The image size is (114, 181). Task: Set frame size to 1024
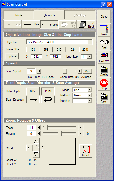pyautogui.click(x=72, y=50)
